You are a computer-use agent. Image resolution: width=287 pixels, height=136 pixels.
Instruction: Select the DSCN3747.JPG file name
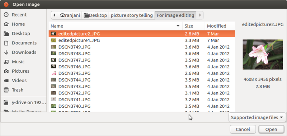pos(75,60)
